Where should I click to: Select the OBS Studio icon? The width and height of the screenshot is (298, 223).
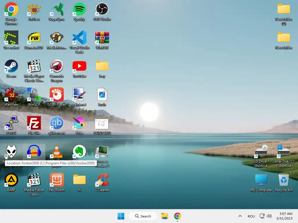click(102, 9)
